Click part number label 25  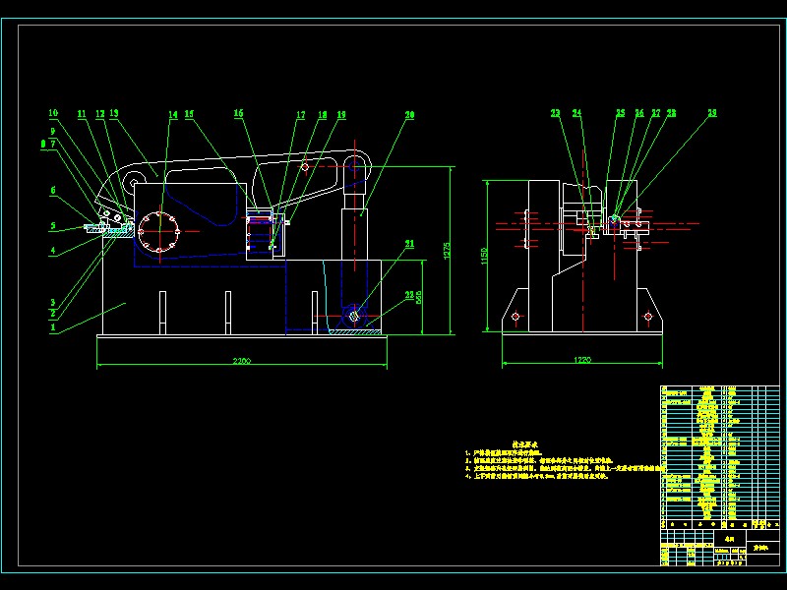click(621, 113)
